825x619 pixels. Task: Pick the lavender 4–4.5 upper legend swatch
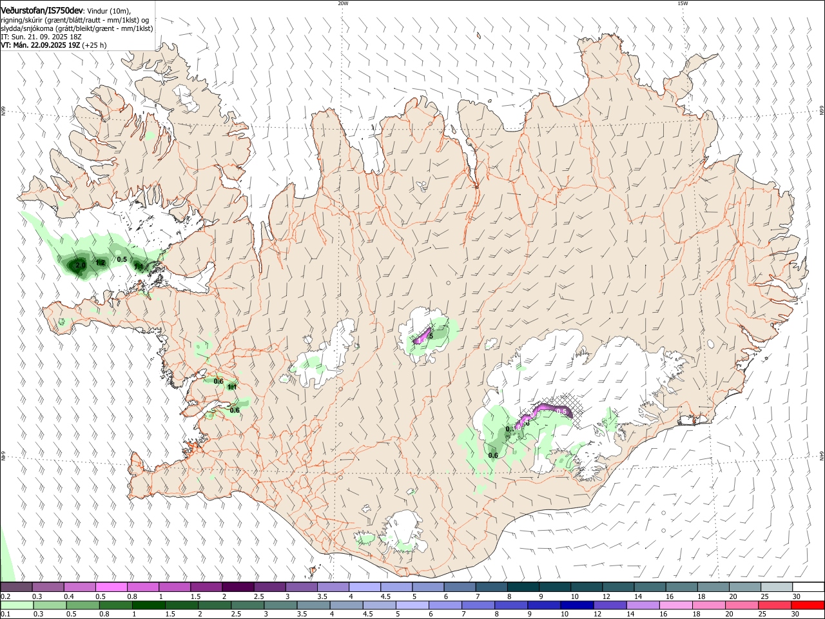(x=364, y=587)
